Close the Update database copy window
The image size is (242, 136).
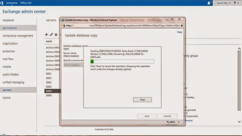179,19
